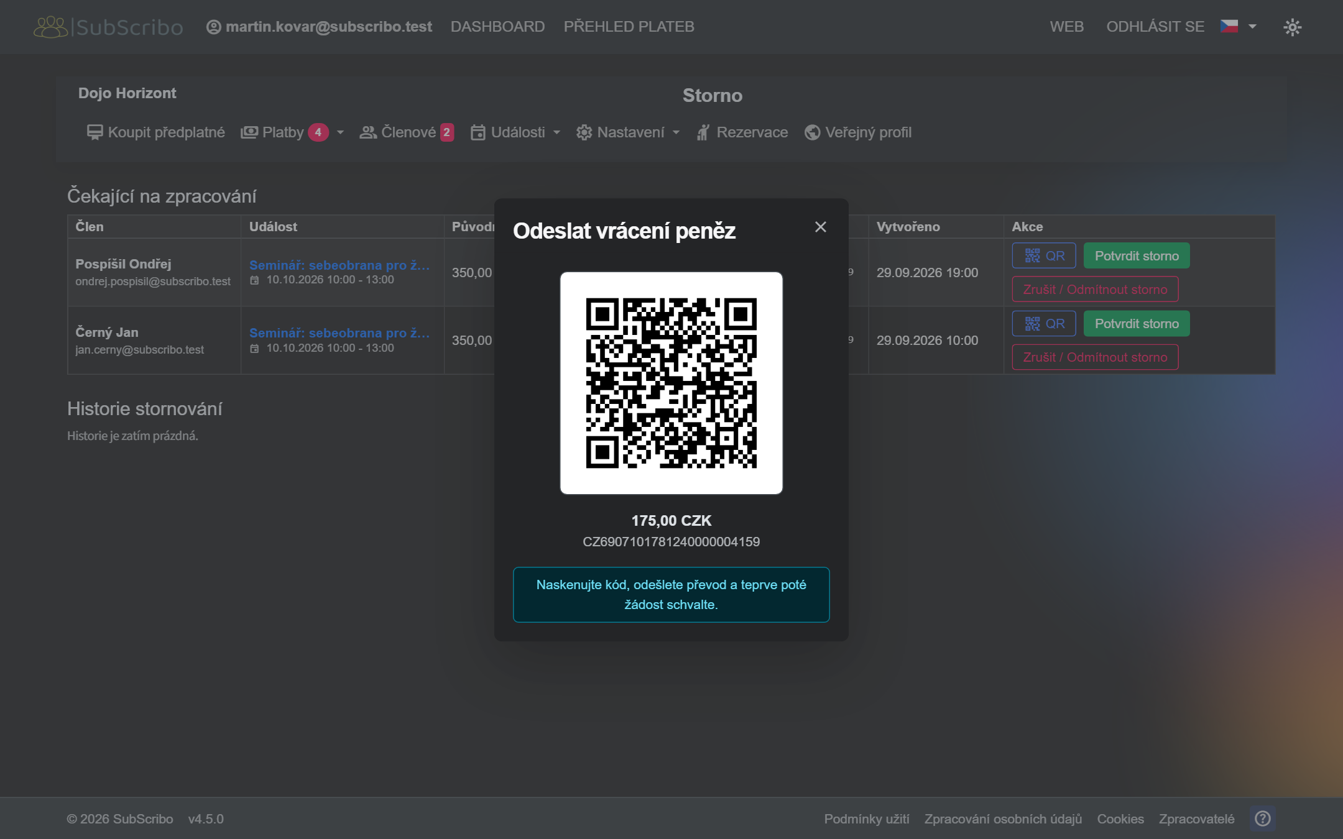Open the WEB link
Image resolution: width=1343 pixels, height=839 pixels.
point(1067,27)
